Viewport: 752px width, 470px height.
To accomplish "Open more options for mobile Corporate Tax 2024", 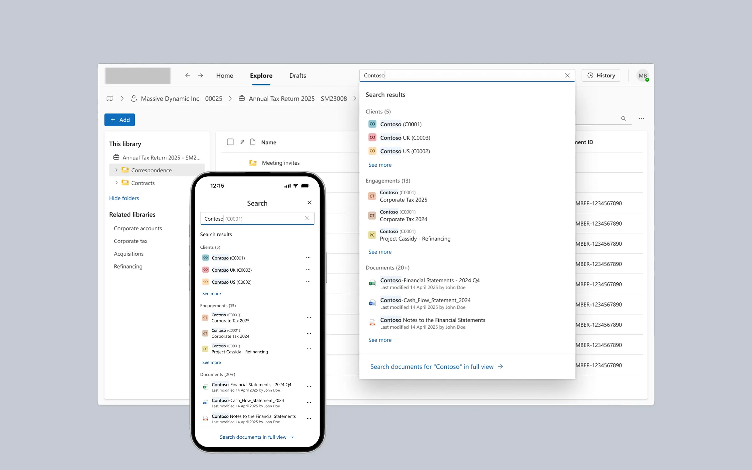I will (309, 333).
